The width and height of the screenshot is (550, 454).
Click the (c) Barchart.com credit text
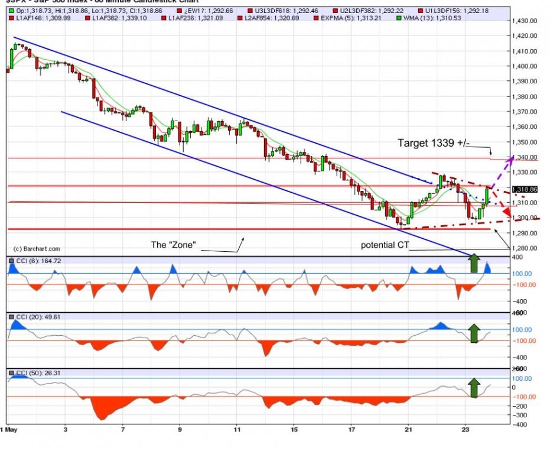pyautogui.click(x=37, y=249)
